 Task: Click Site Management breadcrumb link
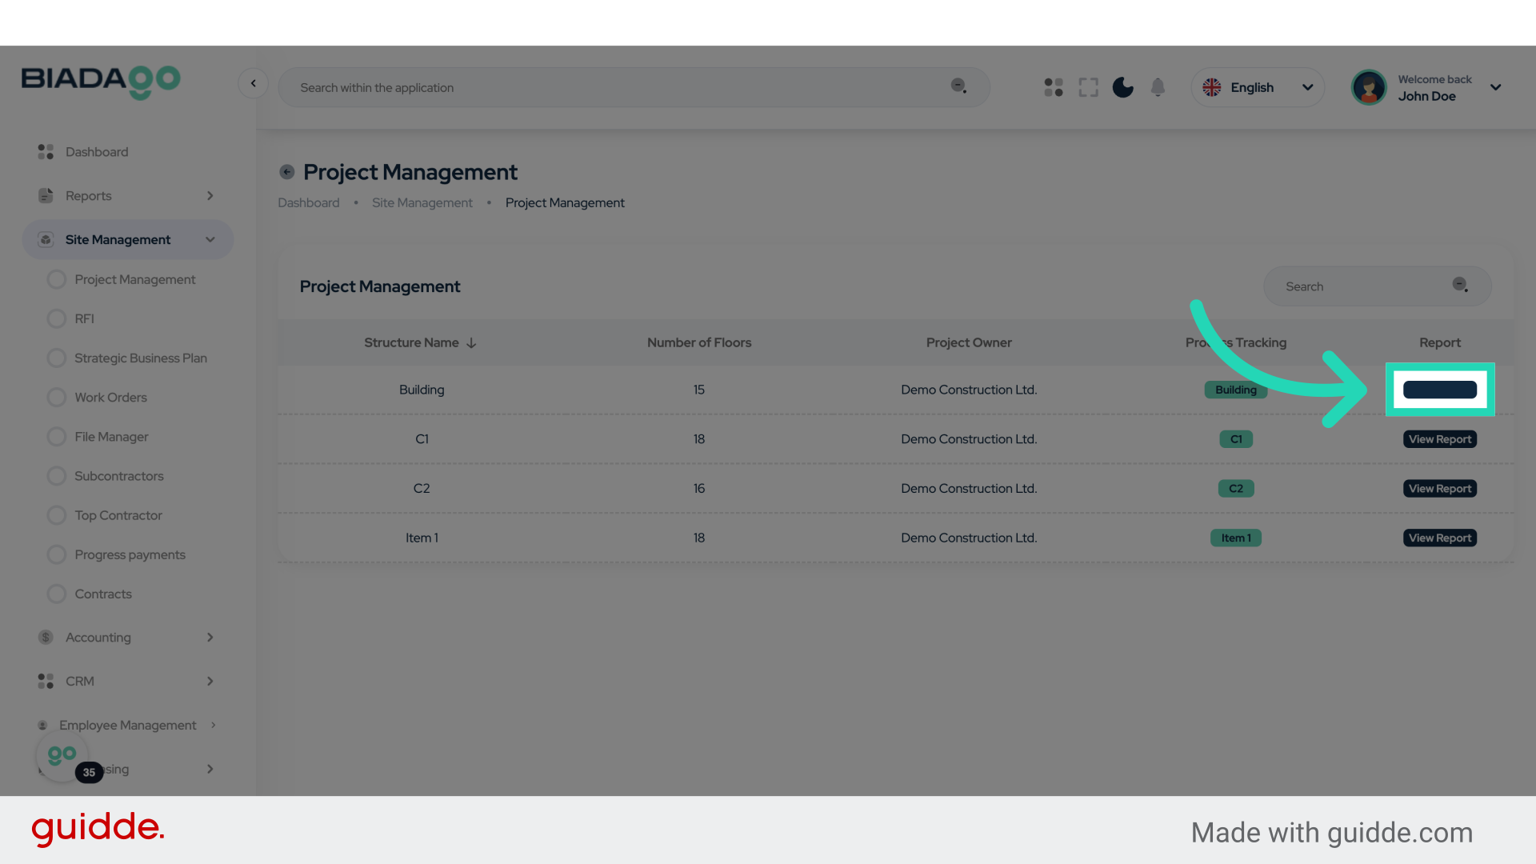click(422, 203)
